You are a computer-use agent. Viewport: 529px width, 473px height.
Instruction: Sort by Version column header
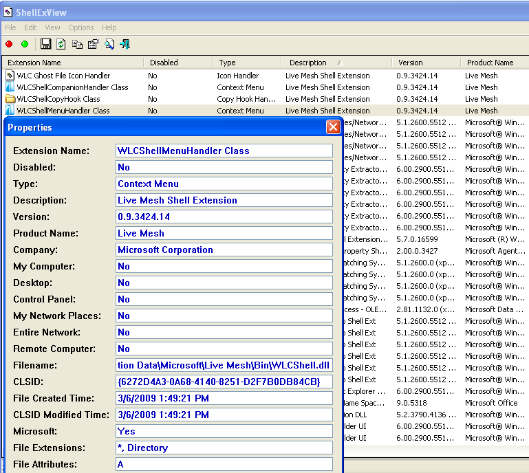(x=427, y=63)
